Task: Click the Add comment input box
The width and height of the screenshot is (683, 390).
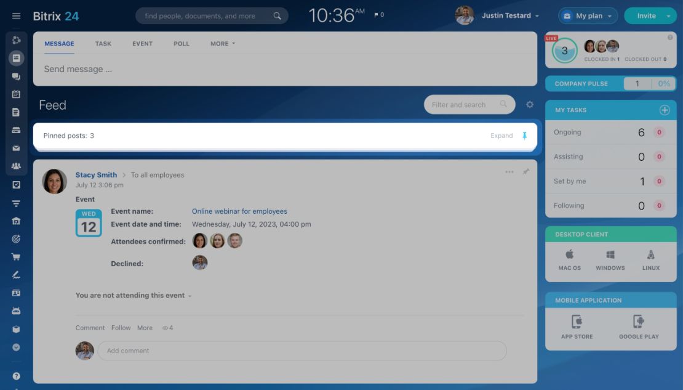Action: [x=302, y=351]
